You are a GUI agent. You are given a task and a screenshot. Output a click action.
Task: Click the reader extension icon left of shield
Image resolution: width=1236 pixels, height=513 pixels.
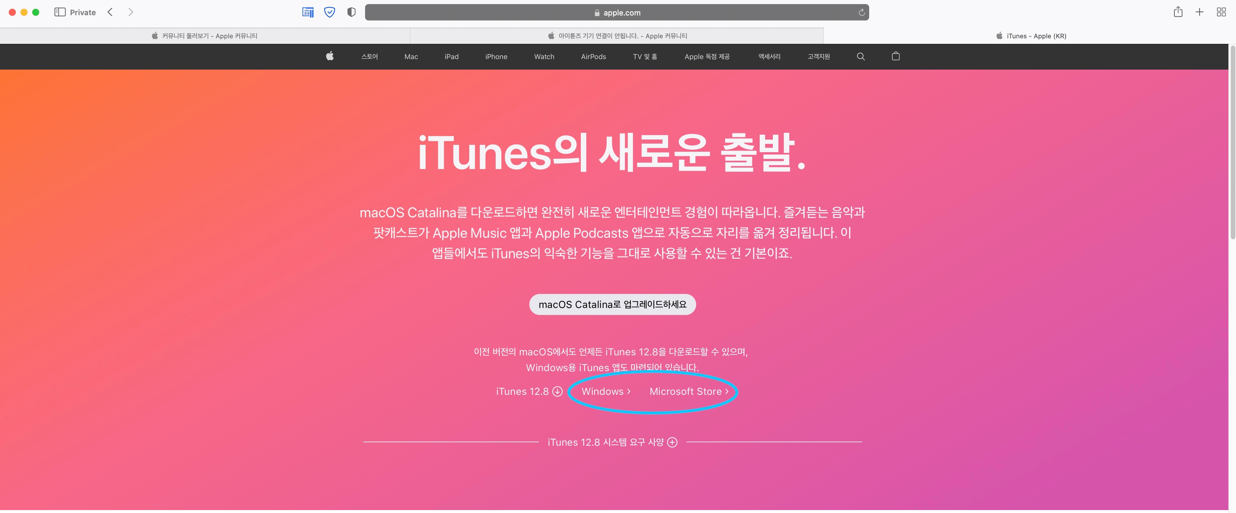308,12
